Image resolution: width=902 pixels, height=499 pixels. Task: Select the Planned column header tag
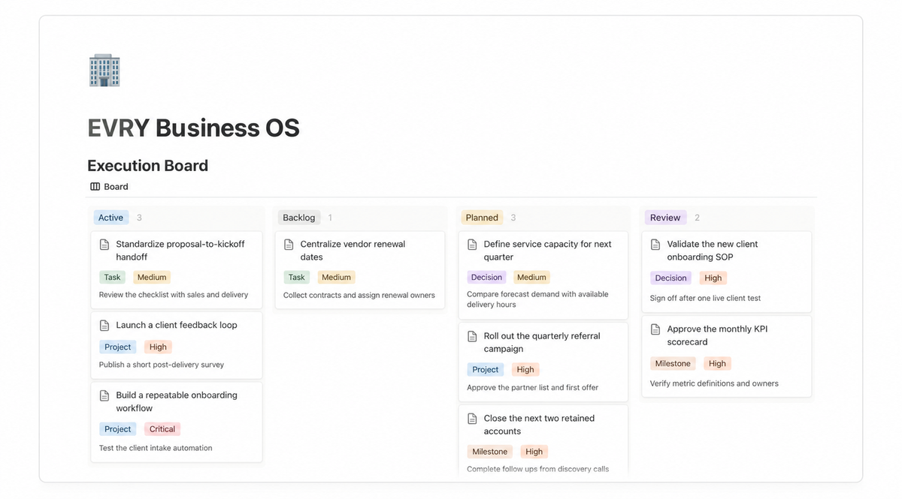point(482,218)
